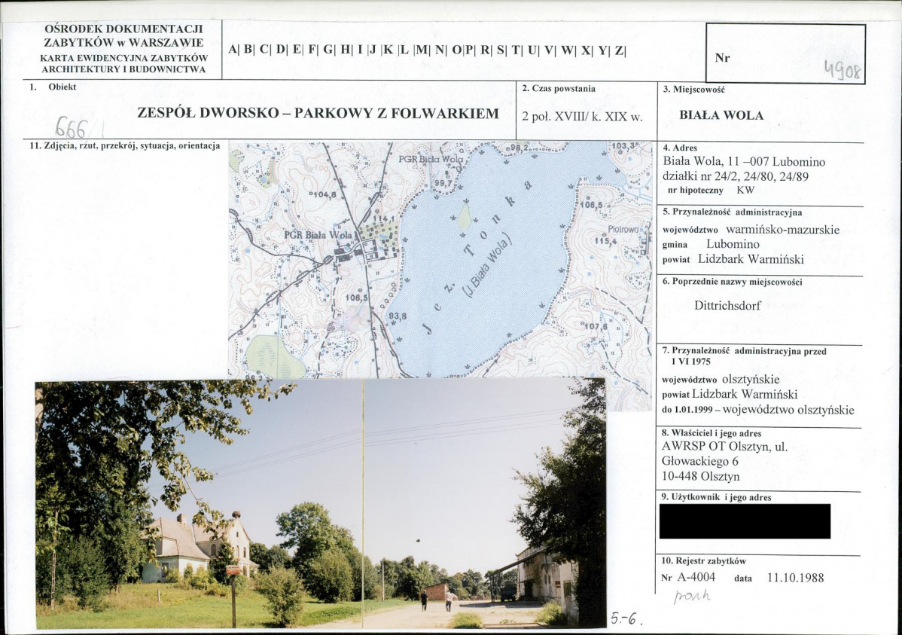Click the powiat value Lidzbark Warmiński in section 5
902x635 pixels.
click(751, 259)
